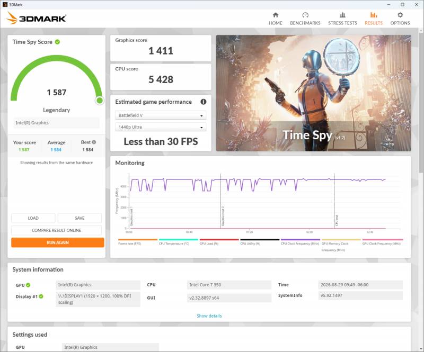
Task: Click the Legendary rating label
Action: pos(57,110)
